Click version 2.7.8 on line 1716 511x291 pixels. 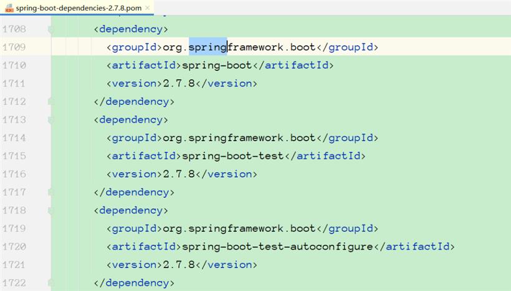coord(179,174)
